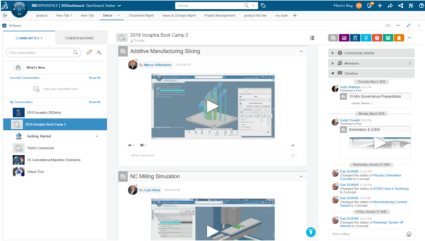This screenshot has height=241, width=425.
Task: Switch to the Conversations tab
Action: (79, 38)
